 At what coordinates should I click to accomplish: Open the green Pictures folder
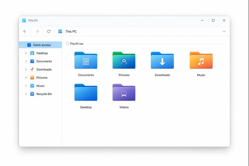tap(124, 60)
